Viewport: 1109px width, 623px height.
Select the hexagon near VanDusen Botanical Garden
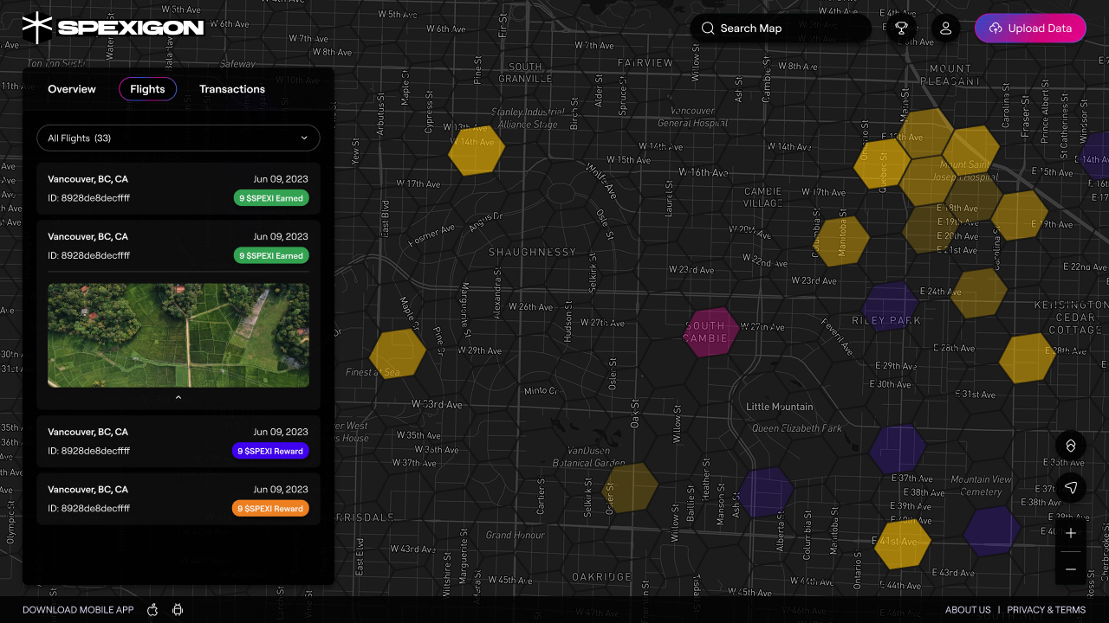(x=630, y=488)
